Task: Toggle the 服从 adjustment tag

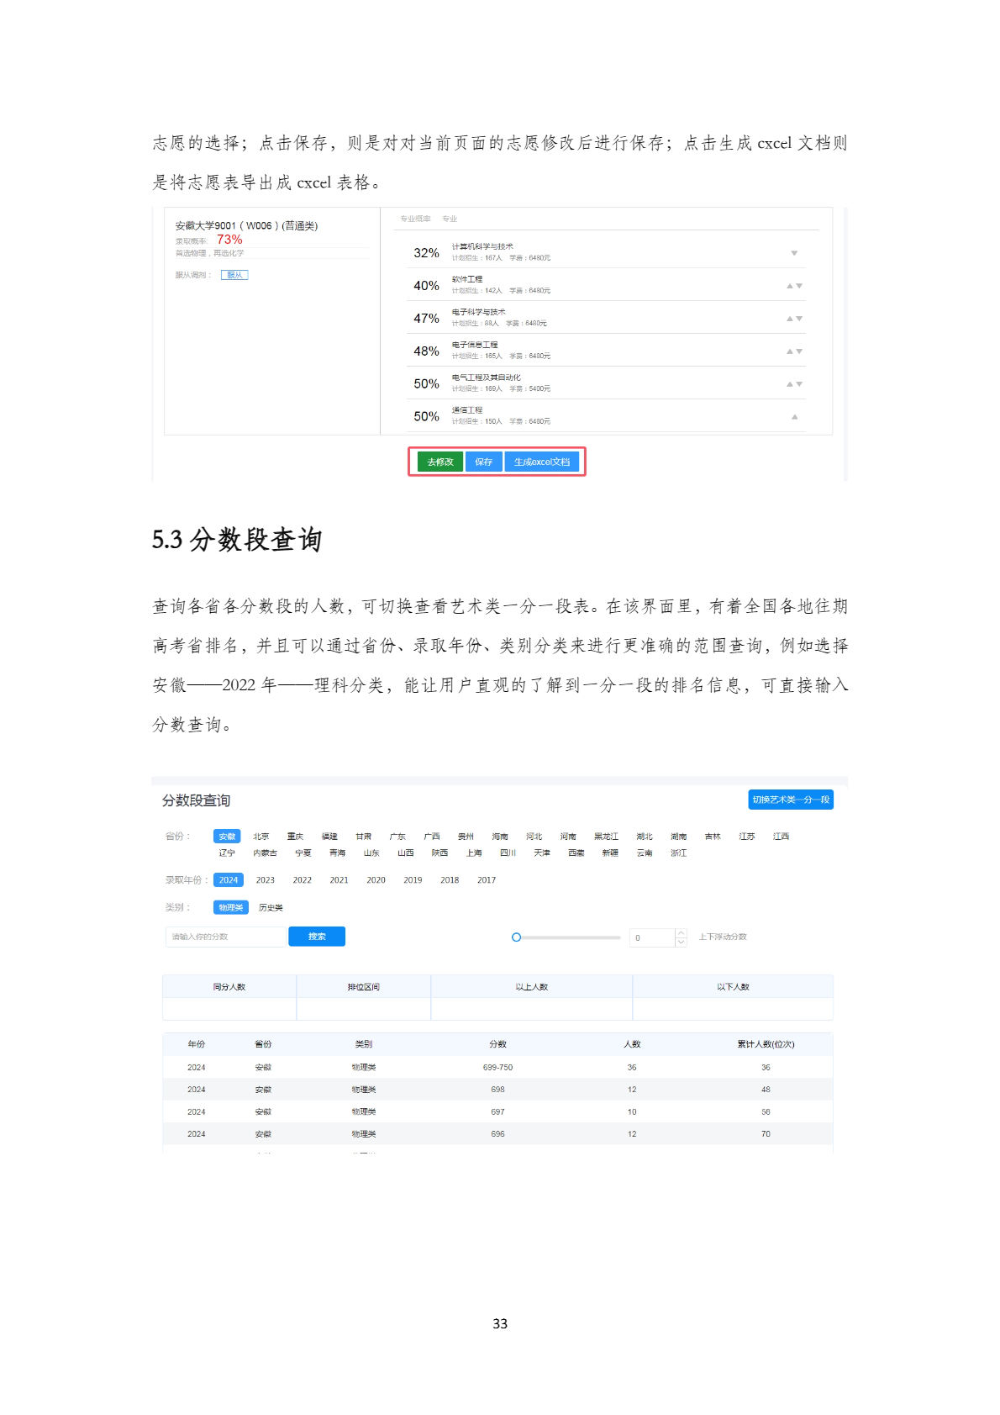Action: pyautogui.click(x=234, y=275)
